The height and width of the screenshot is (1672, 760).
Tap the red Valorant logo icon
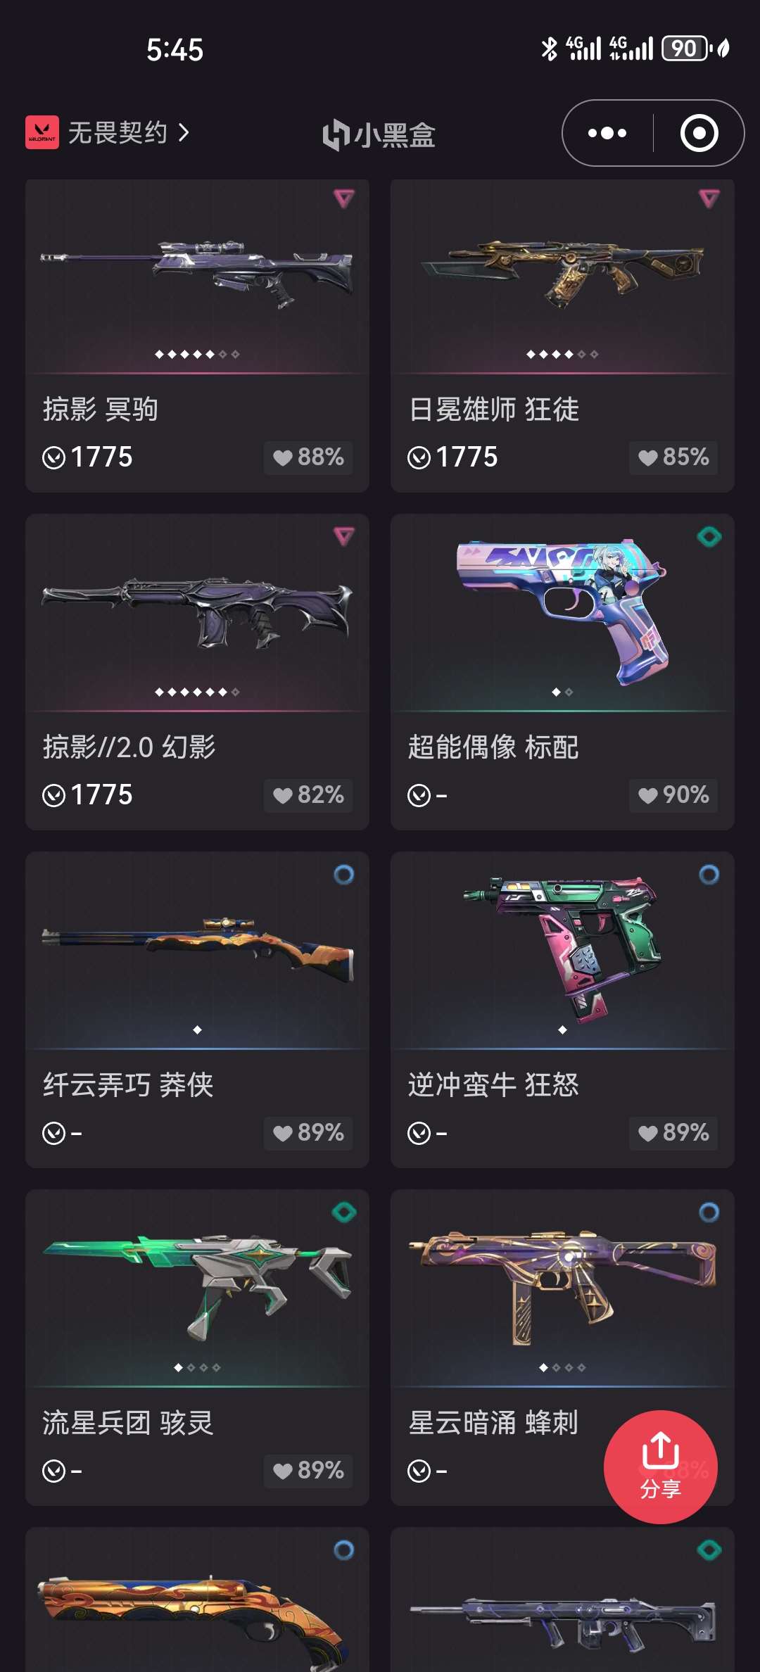[x=42, y=132]
